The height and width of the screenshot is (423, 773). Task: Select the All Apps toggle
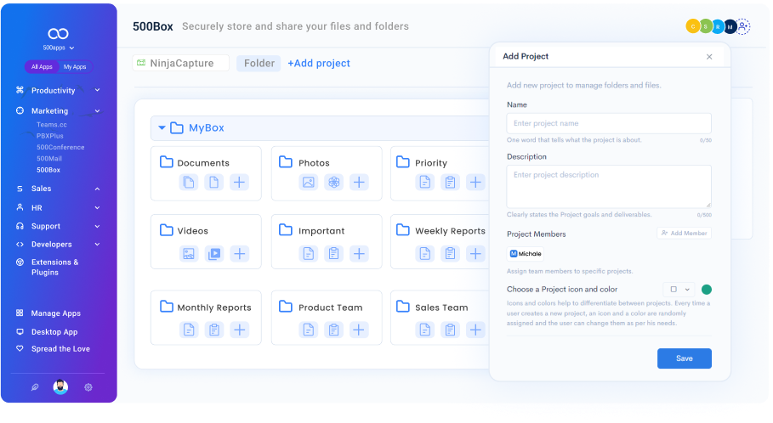(x=42, y=66)
